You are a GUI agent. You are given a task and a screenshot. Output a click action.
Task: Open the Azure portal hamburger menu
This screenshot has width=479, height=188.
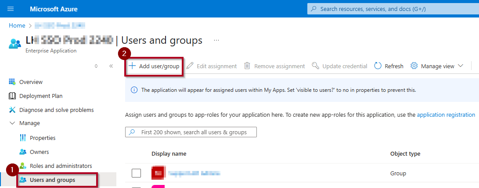tap(11, 9)
